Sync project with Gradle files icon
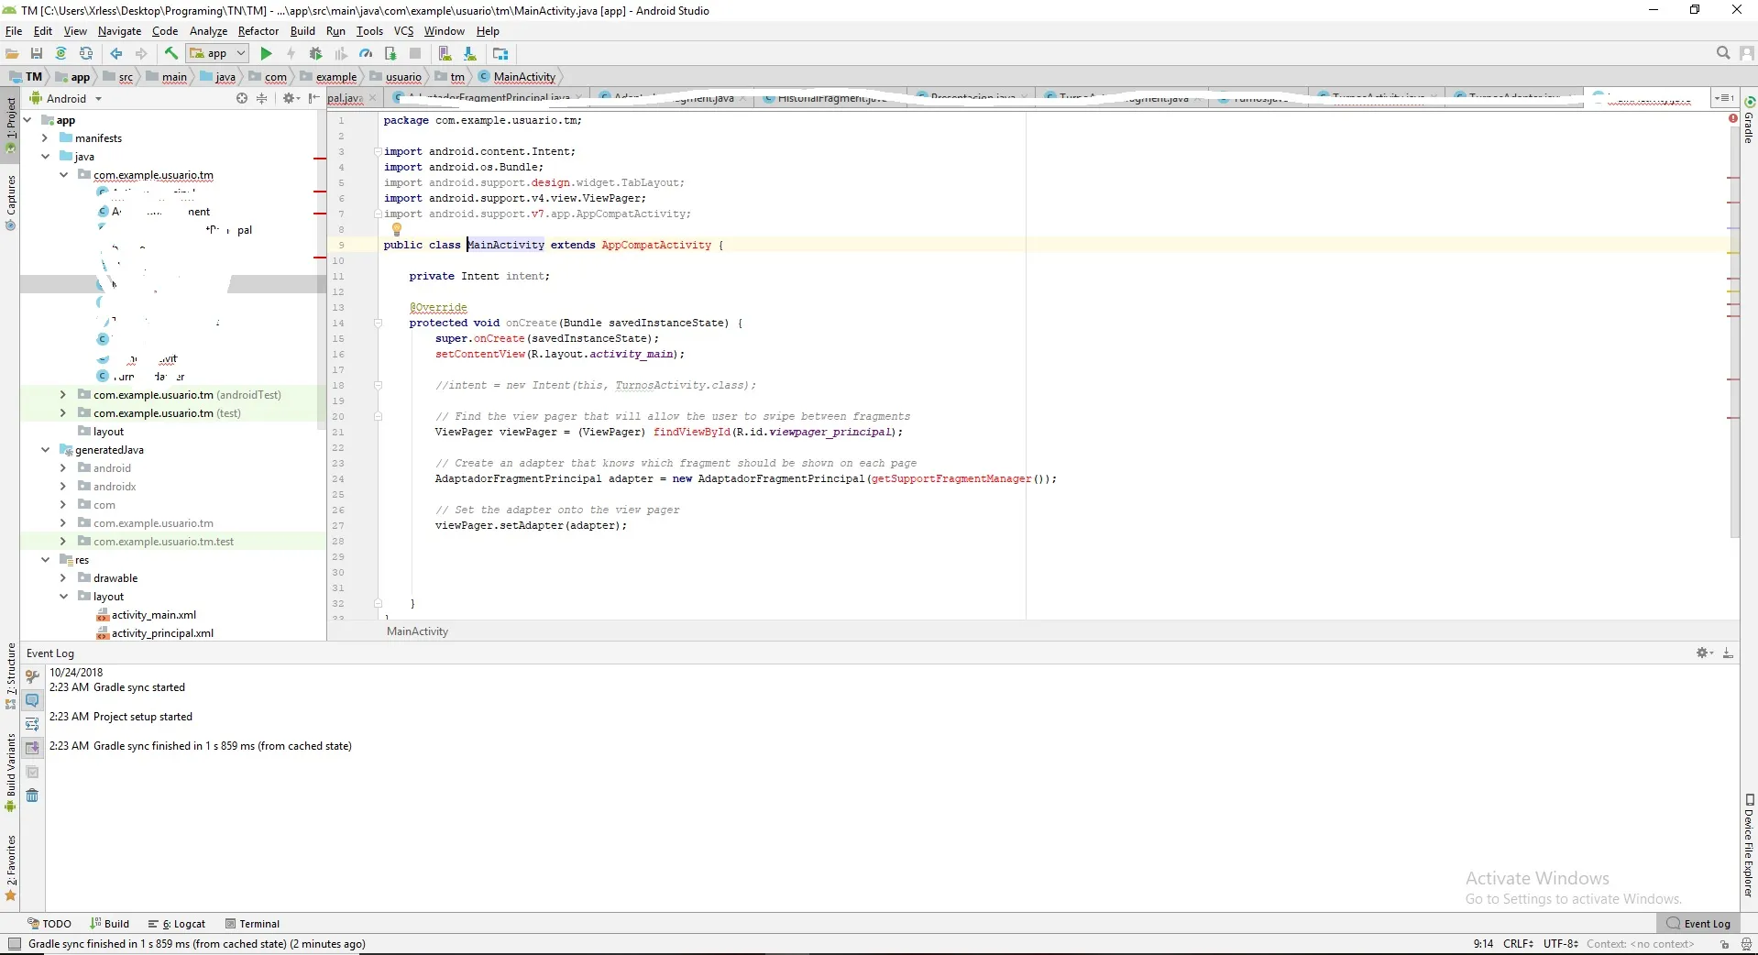 (x=61, y=54)
